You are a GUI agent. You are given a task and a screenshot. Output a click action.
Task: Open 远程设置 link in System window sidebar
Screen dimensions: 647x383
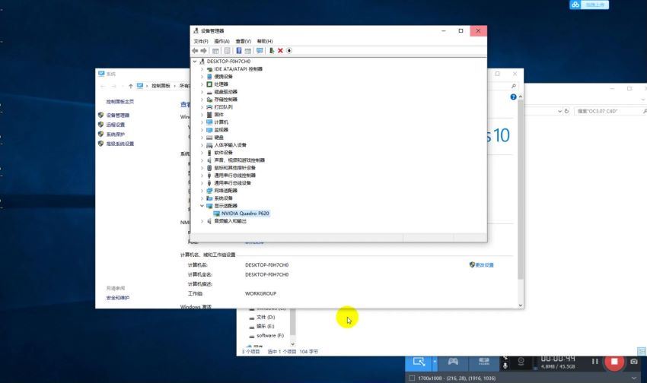116,125
